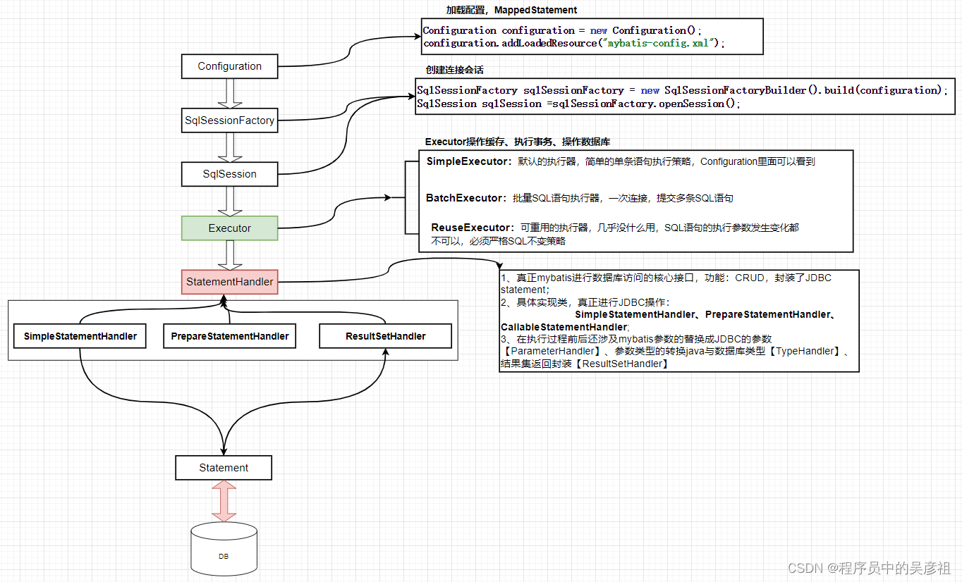Select the PrepareStatementHandler box
The width and height of the screenshot is (962, 582).
coord(230,336)
